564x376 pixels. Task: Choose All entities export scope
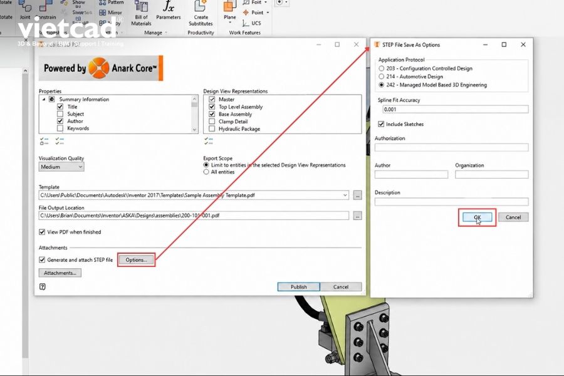[206, 172]
